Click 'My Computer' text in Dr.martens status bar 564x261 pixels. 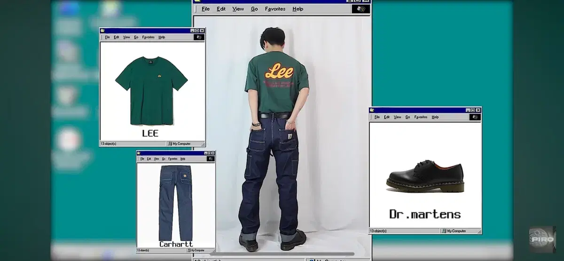click(x=456, y=231)
